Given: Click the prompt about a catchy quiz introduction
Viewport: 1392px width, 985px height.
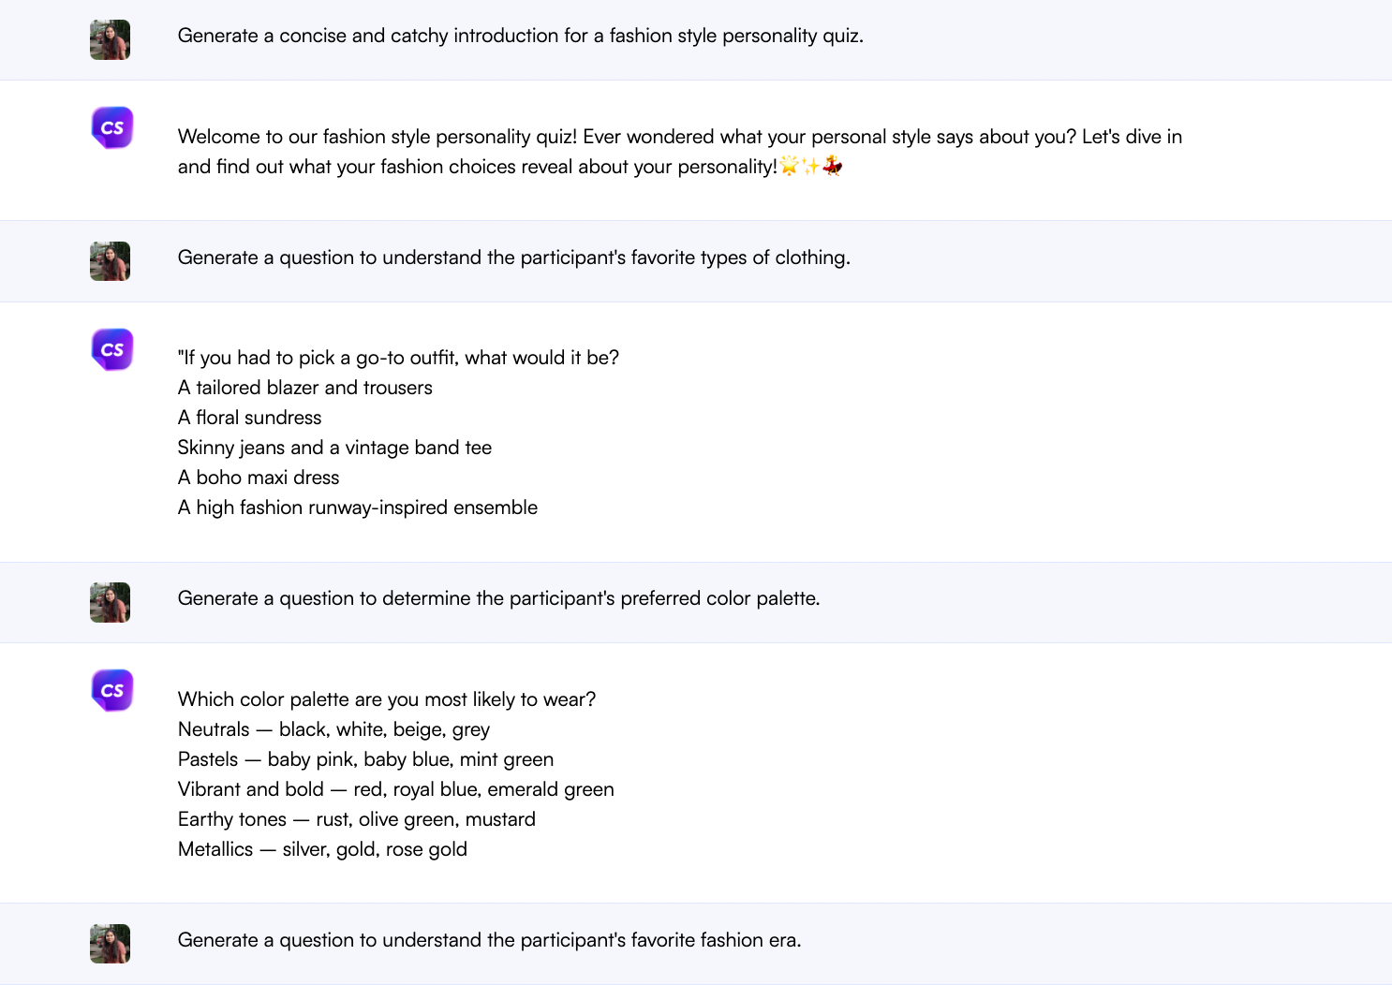Looking at the screenshot, I should tap(520, 36).
